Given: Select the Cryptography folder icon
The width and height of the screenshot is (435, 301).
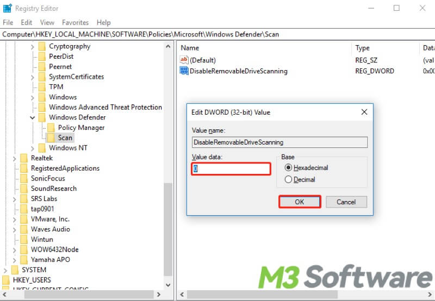Looking at the screenshot, I should pos(42,46).
